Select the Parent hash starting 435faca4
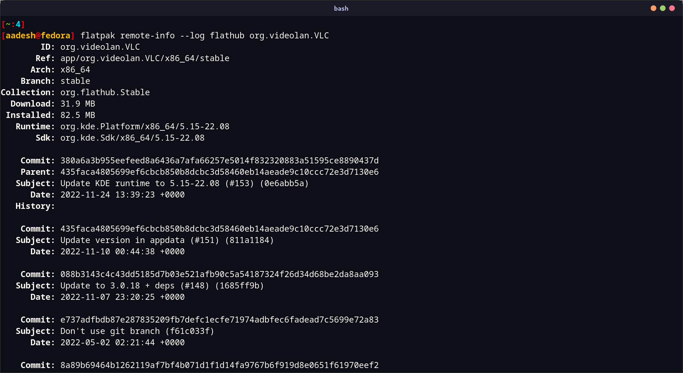The height and width of the screenshot is (373, 683). click(219, 172)
